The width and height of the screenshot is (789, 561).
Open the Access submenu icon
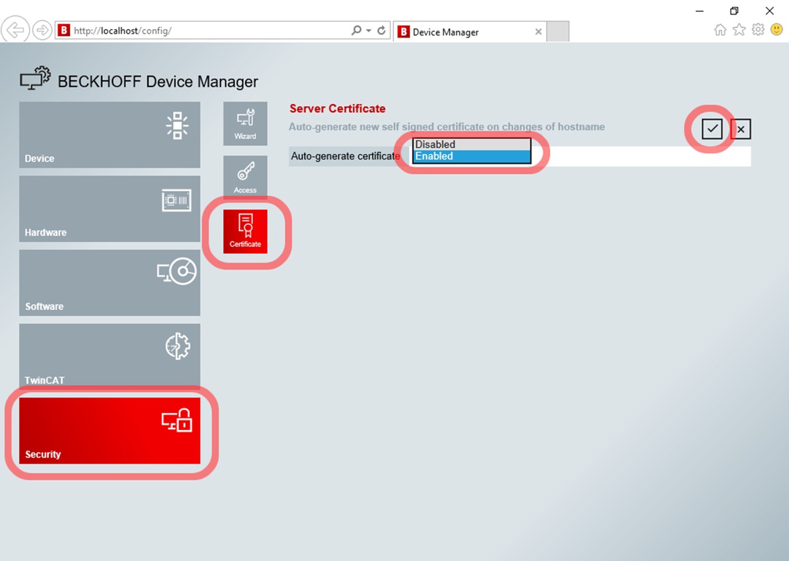[x=245, y=177]
